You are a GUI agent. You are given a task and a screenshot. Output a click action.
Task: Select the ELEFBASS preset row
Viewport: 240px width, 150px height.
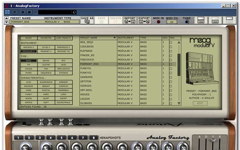point(128,51)
